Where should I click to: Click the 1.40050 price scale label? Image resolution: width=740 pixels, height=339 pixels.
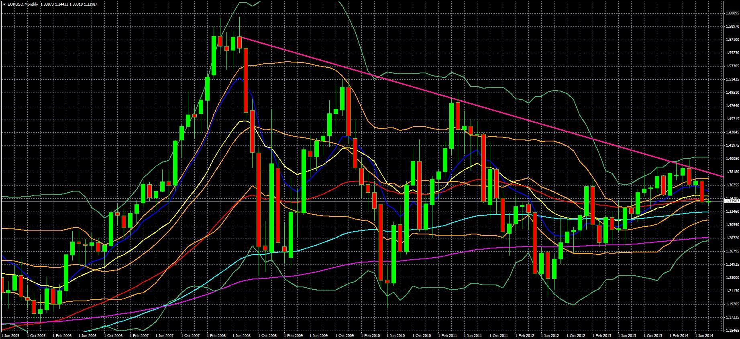(733, 159)
